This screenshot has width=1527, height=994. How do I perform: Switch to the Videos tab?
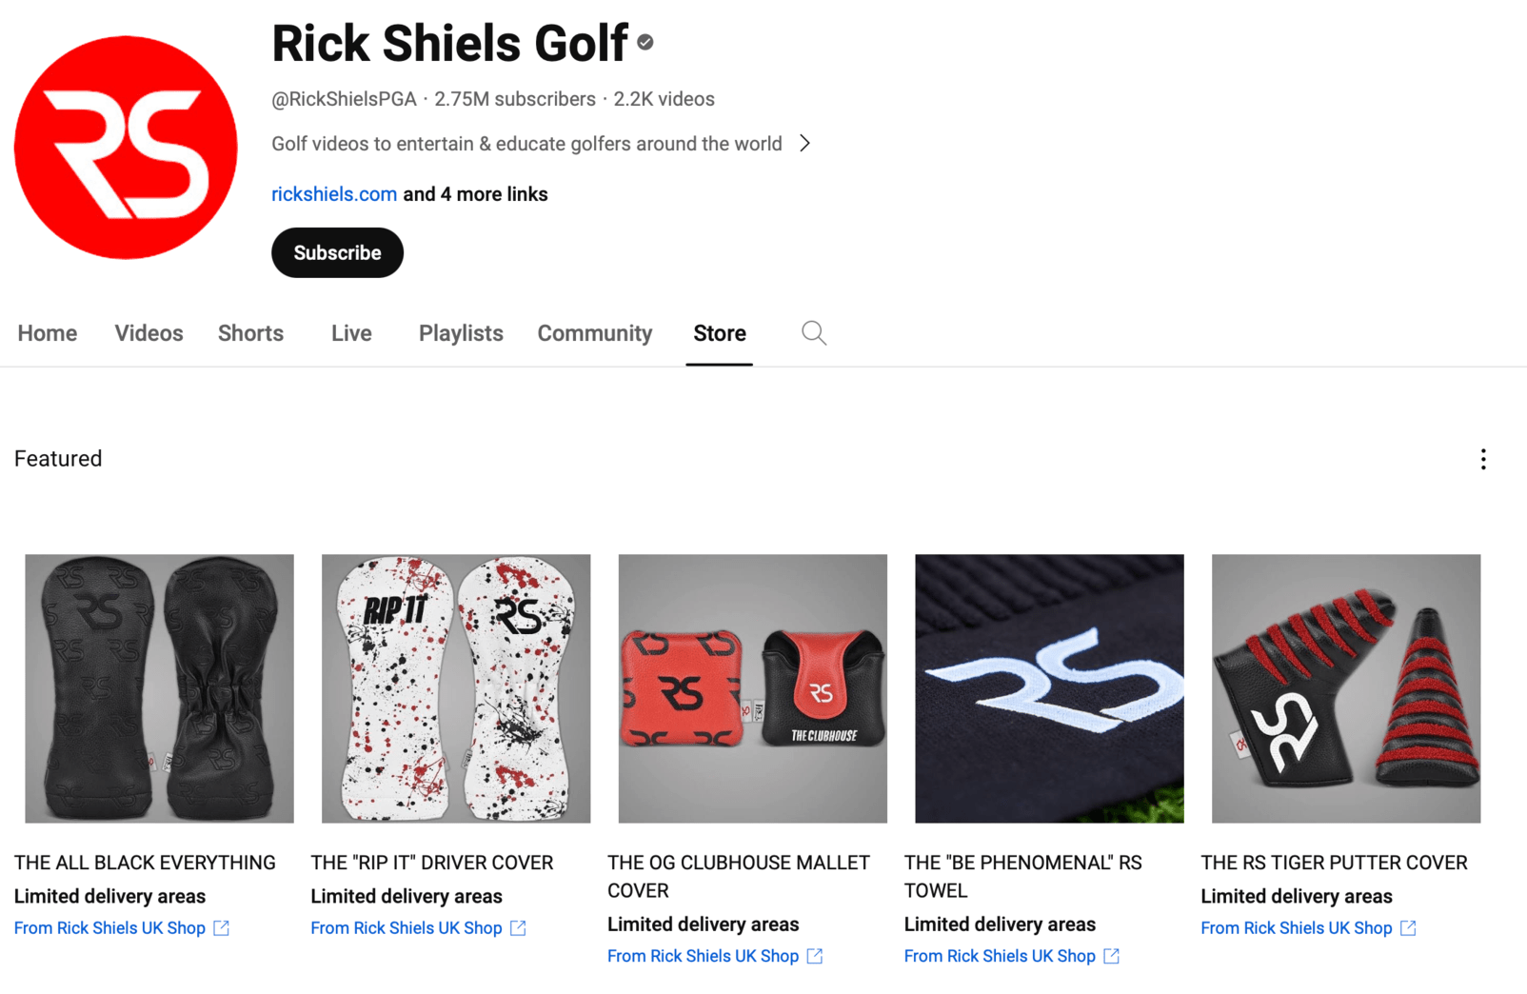149,332
